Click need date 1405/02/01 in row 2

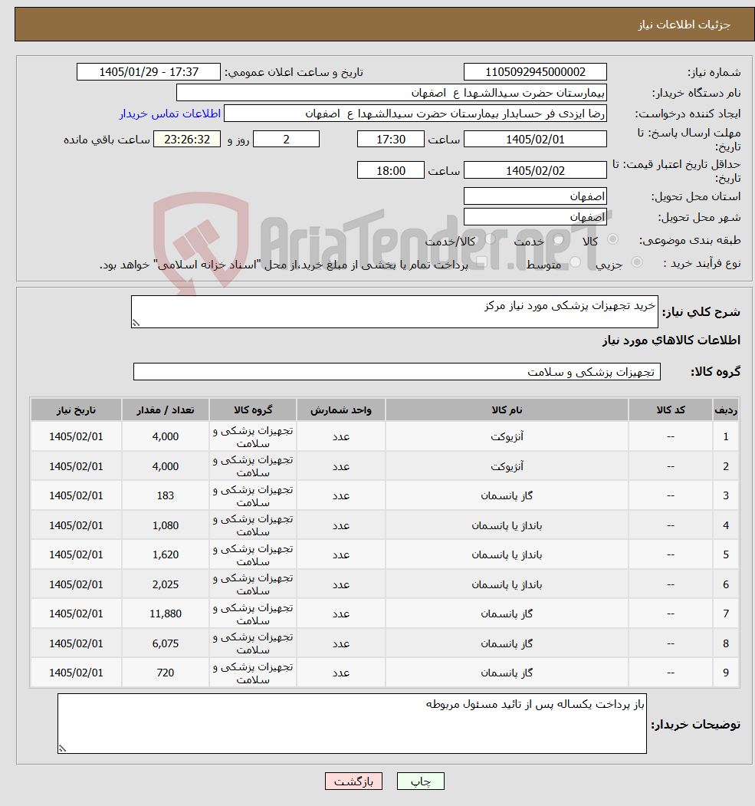click(x=76, y=466)
